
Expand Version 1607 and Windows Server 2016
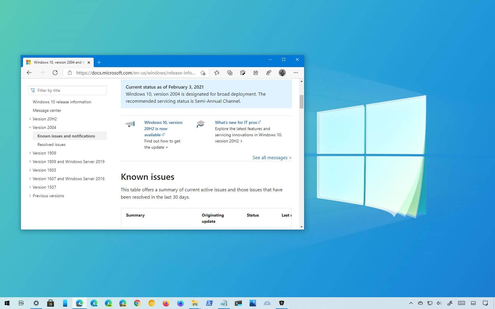coord(30,179)
